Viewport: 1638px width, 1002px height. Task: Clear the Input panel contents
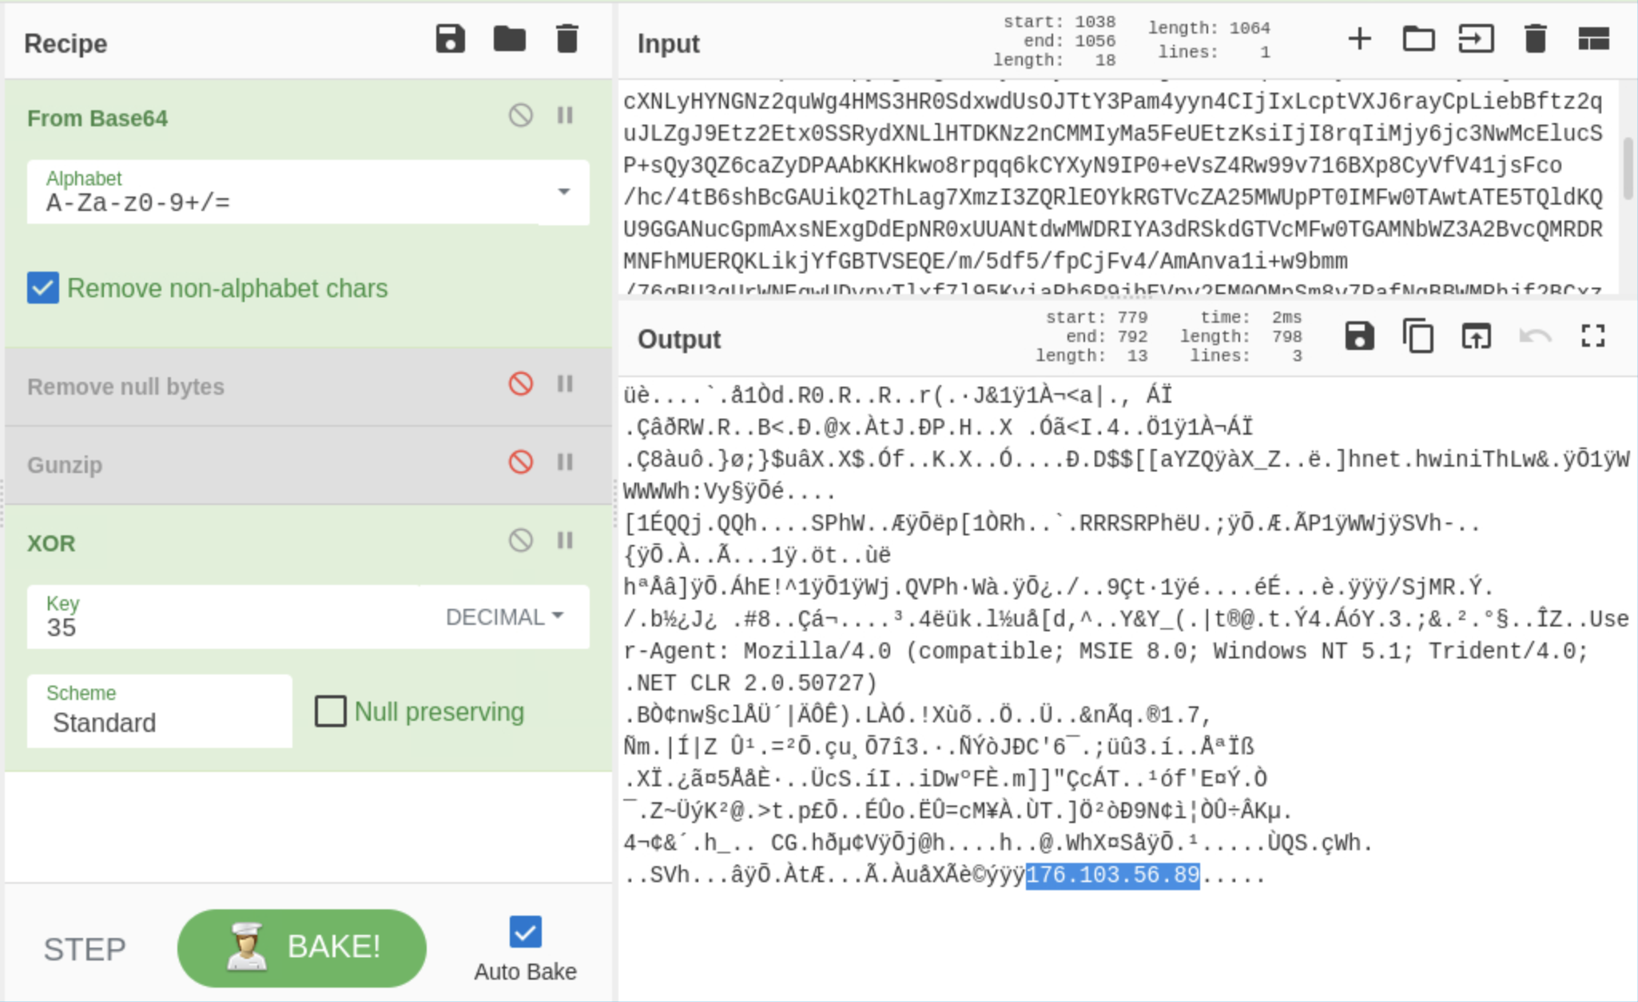coord(1535,38)
